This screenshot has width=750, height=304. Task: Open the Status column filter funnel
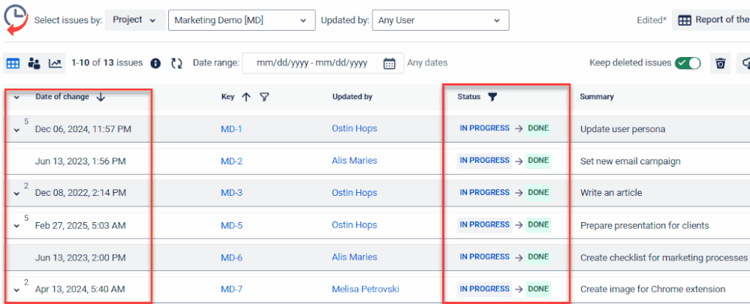click(x=492, y=97)
